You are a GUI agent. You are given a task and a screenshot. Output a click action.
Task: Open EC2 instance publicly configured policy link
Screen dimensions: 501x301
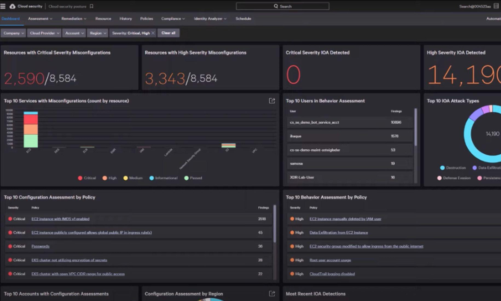tap(92, 233)
